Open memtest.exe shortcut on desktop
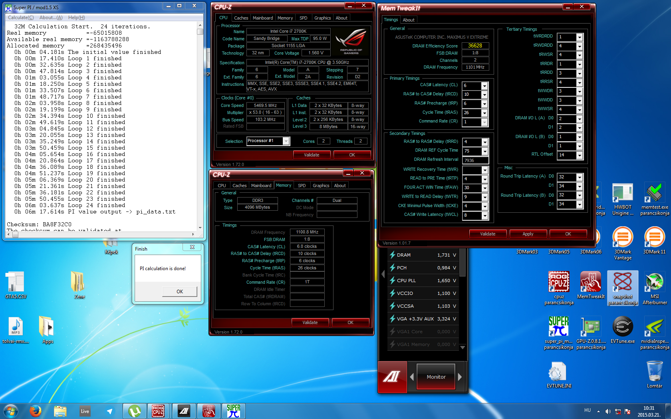The height and width of the screenshot is (419, 671). (x=655, y=200)
